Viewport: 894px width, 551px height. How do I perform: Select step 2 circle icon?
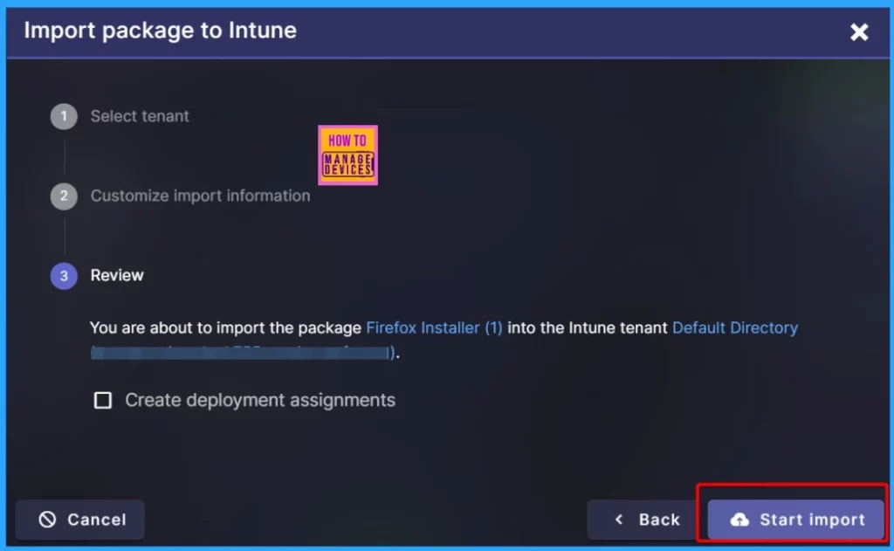click(64, 196)
